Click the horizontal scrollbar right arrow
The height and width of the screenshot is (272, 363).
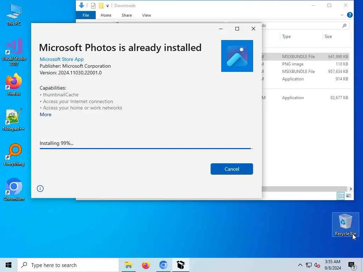(351, 189)
